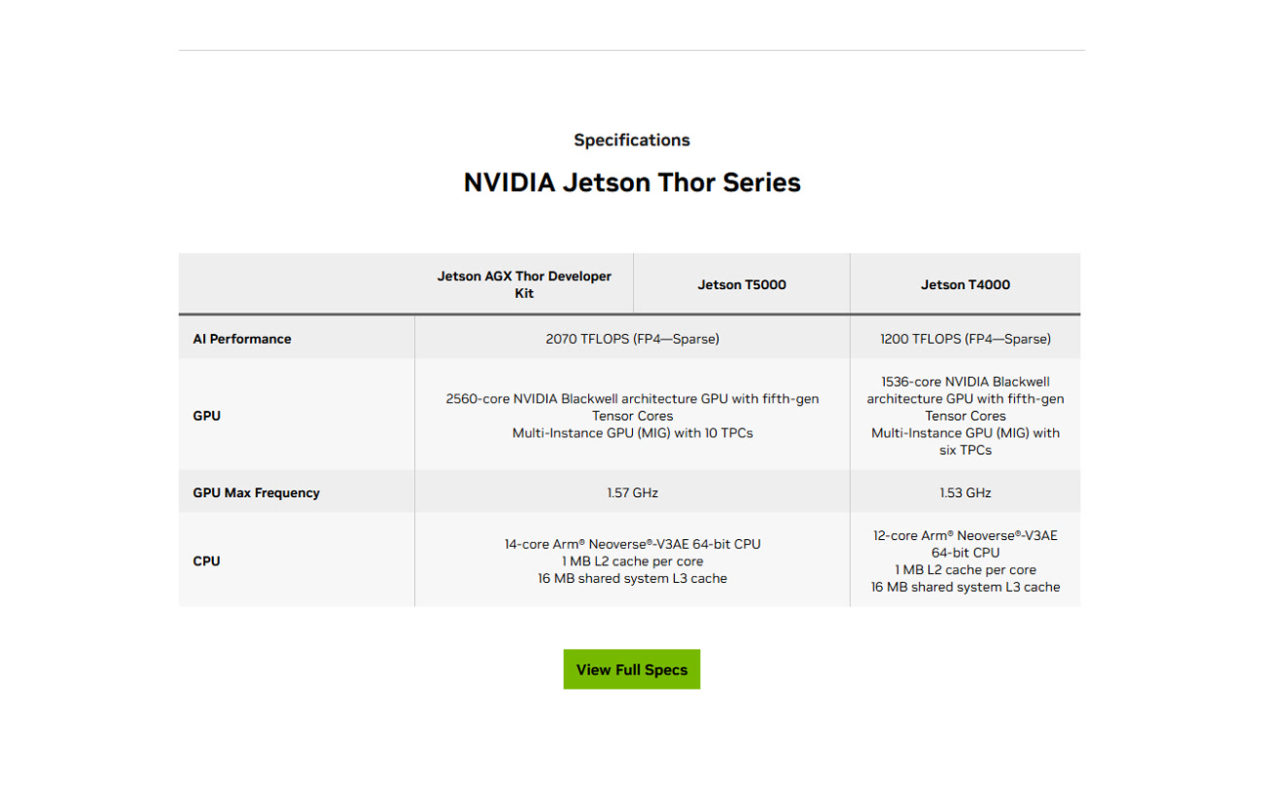Click the T4000 16 MB shared L3 cache line
Screen dimensions: 1264x788
tap(965, 587)
